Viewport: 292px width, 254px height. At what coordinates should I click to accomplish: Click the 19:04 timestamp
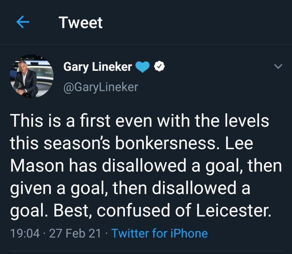point(25,233)
